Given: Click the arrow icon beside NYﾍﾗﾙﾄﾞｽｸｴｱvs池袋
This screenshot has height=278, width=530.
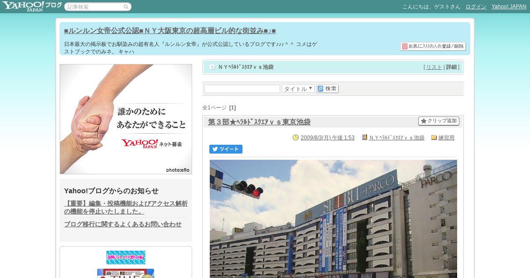Looking at the screenshot, I should 212,67.
